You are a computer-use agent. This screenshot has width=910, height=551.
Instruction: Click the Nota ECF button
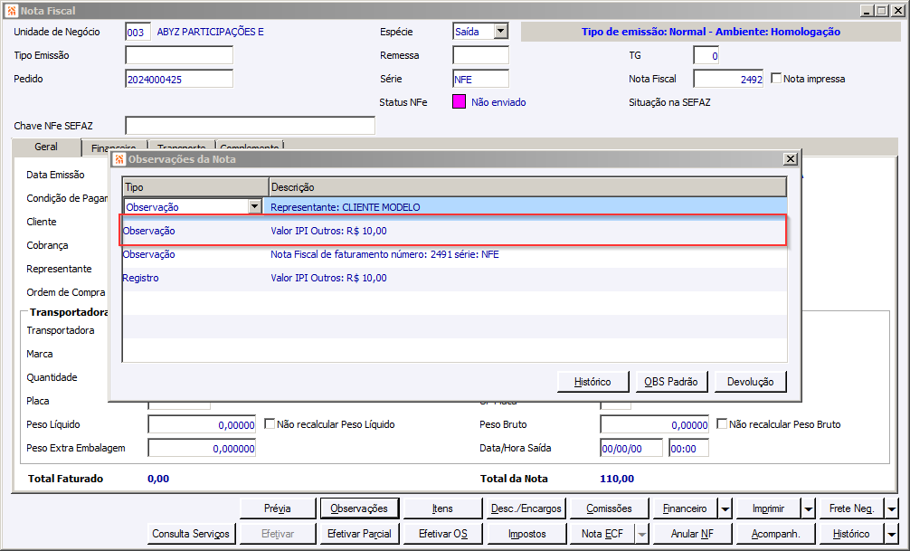(602, 534)
